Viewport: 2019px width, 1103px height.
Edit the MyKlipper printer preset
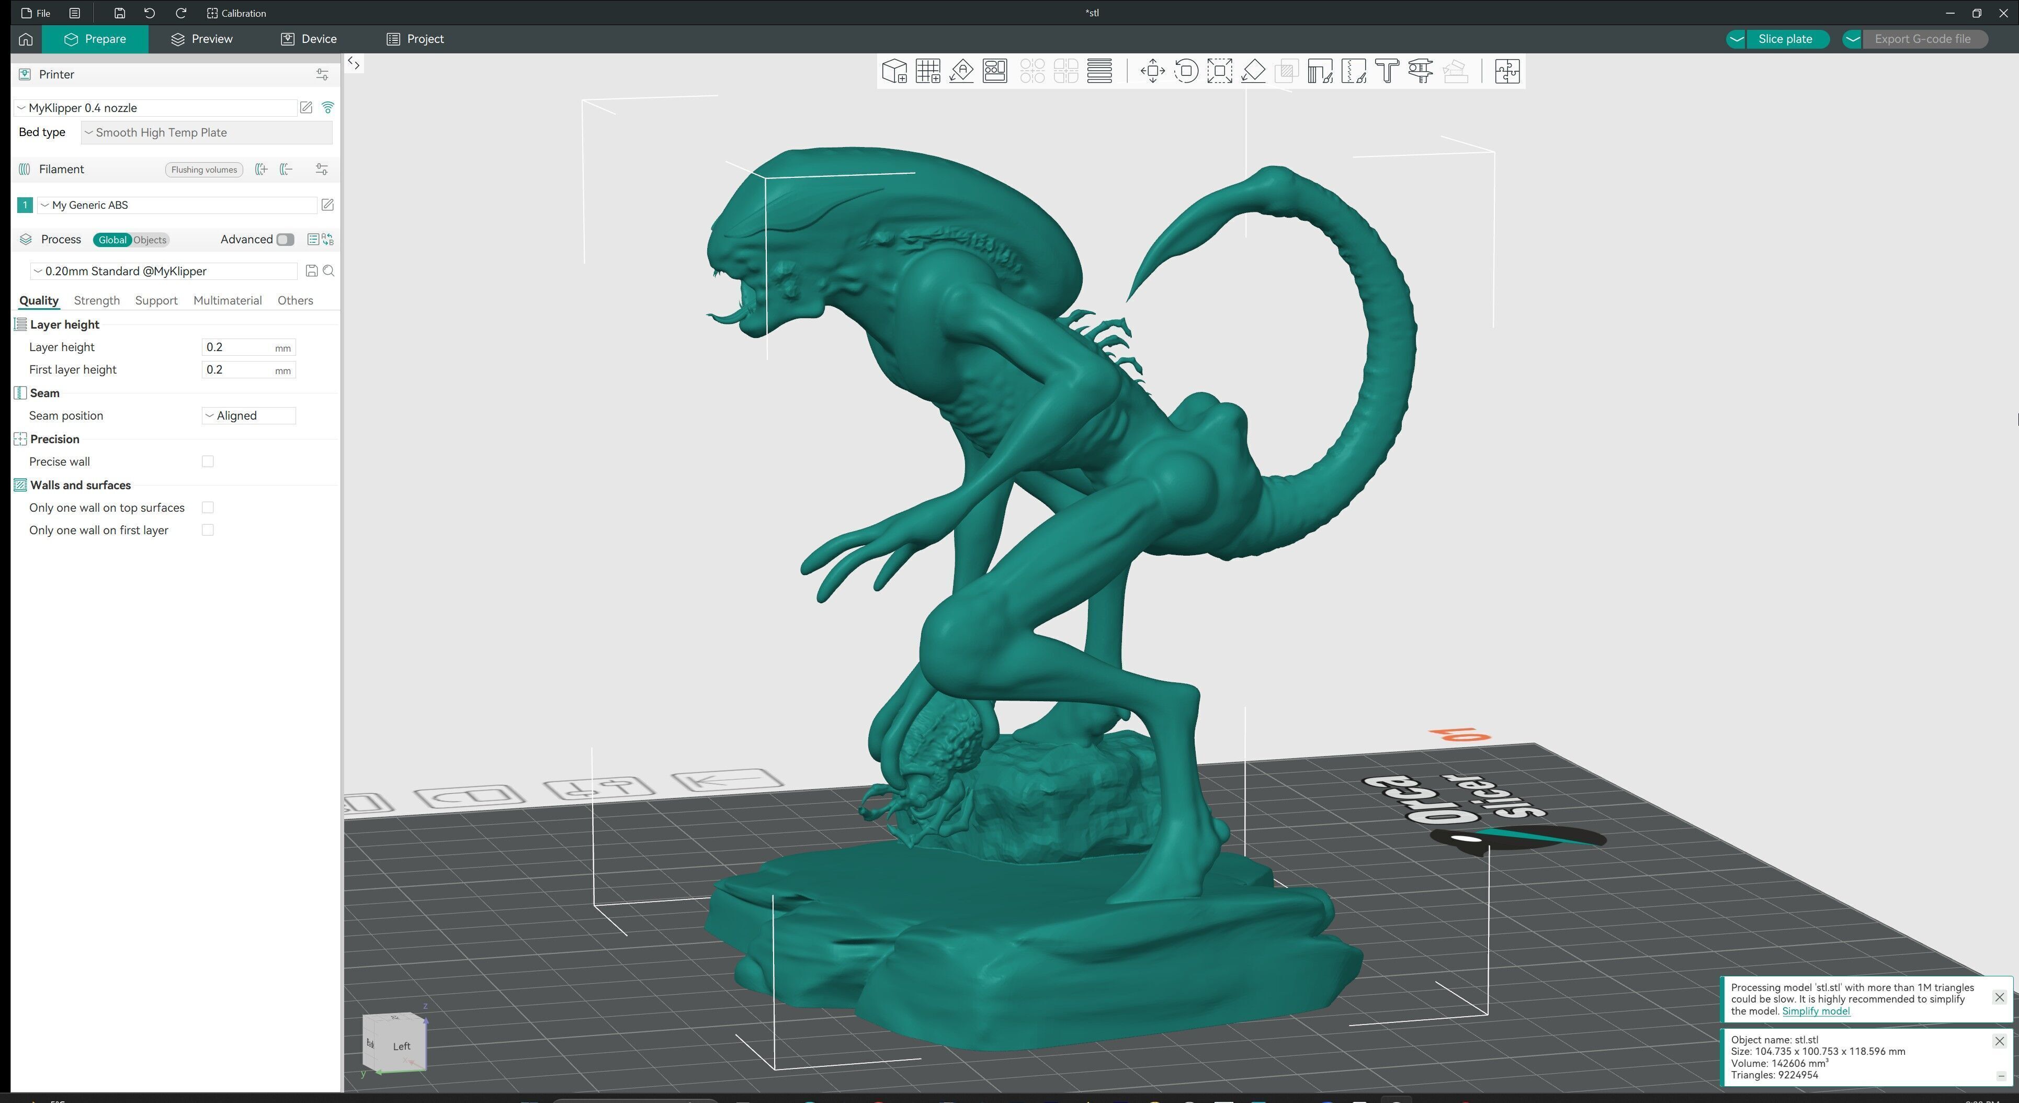tap(307, 107)
